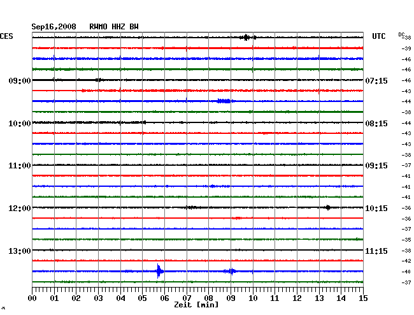This screenshot has width=414, height=315.
Task: Select minute tick label 00
Action: pos(32,298)
